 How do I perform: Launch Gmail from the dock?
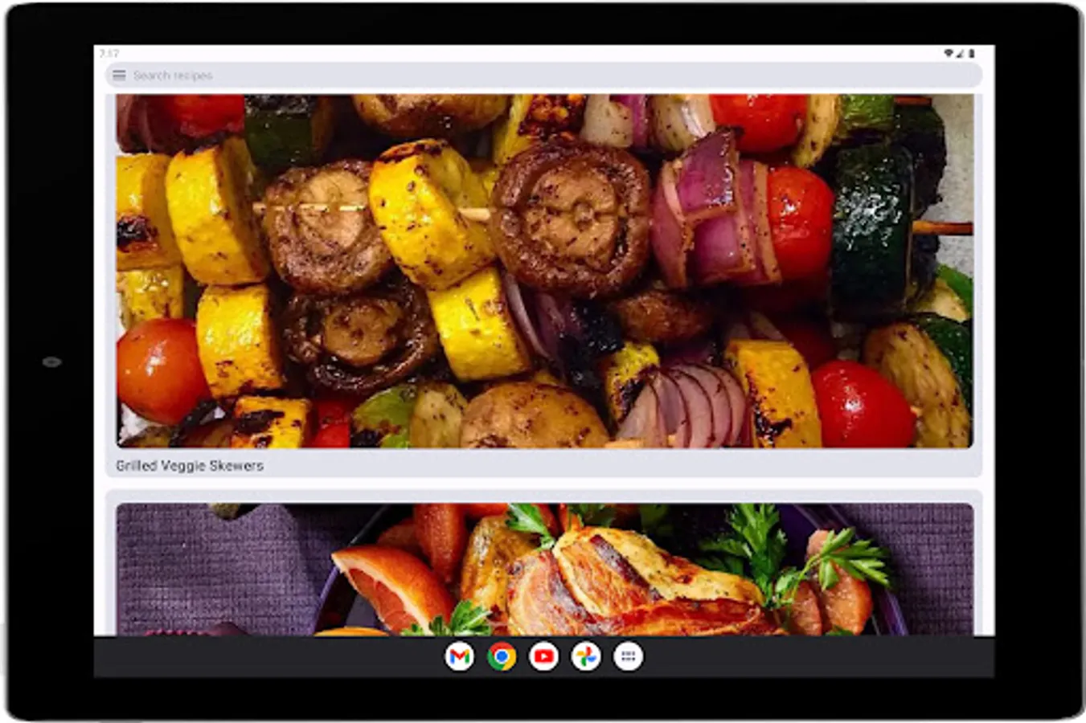tap(459, 657)
